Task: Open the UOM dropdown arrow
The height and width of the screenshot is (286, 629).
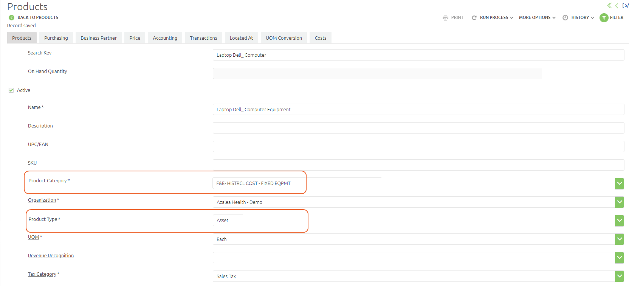Action: pyautogui.click(x=619, y=239)
